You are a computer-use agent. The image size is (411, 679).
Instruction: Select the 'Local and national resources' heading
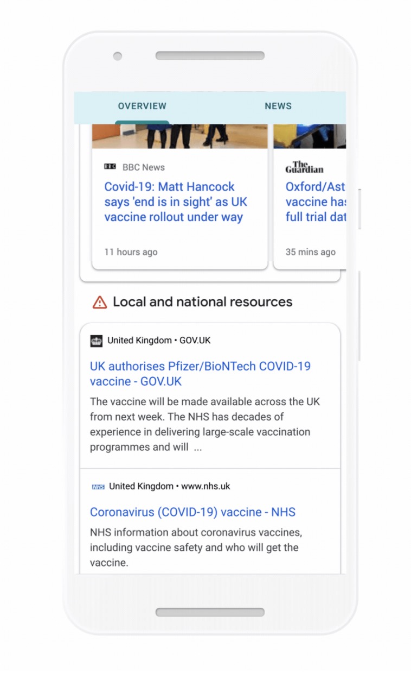tap(202, 302)
